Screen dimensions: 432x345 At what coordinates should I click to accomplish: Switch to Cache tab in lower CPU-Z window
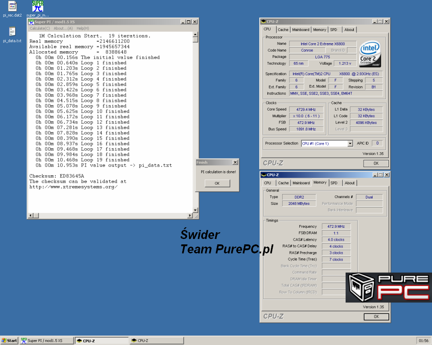coord(283,183)
